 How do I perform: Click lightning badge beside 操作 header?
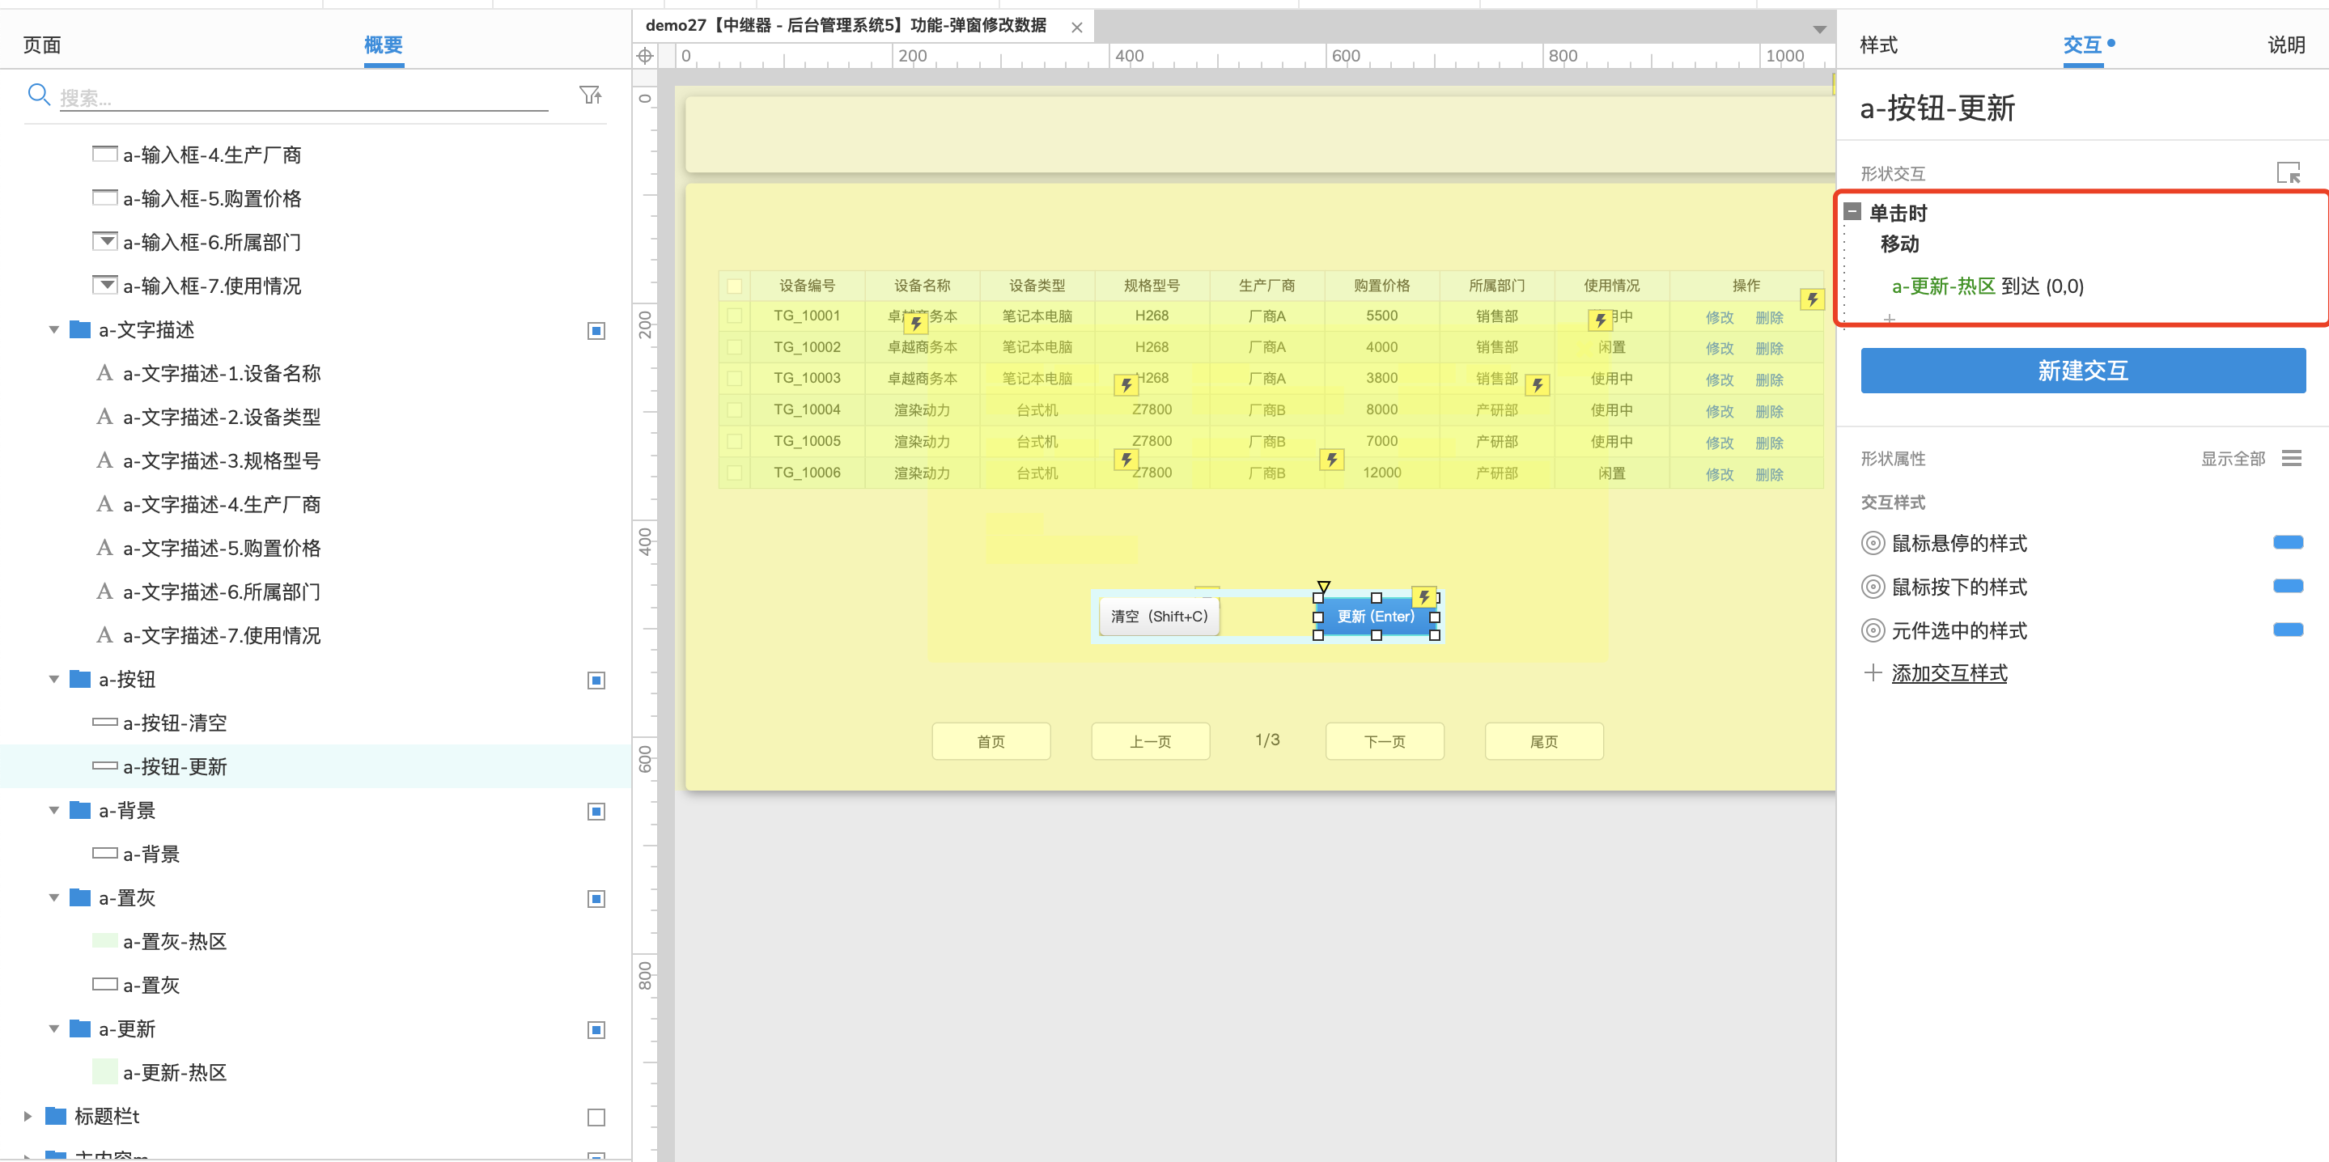click(1812, 299)
